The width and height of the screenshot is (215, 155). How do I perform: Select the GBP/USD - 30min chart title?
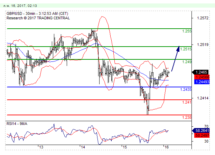(37, 13)
